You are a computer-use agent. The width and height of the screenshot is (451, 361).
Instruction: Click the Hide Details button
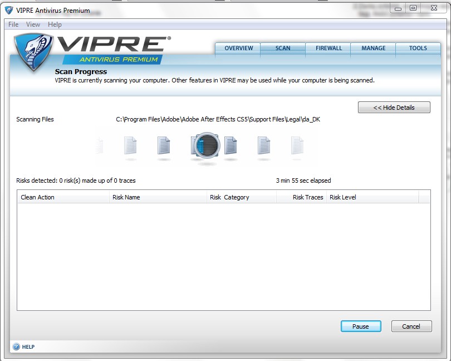click(394, 108)
